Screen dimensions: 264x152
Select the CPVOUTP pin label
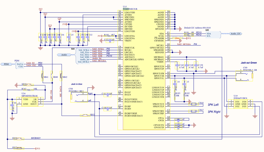point(159,128)
